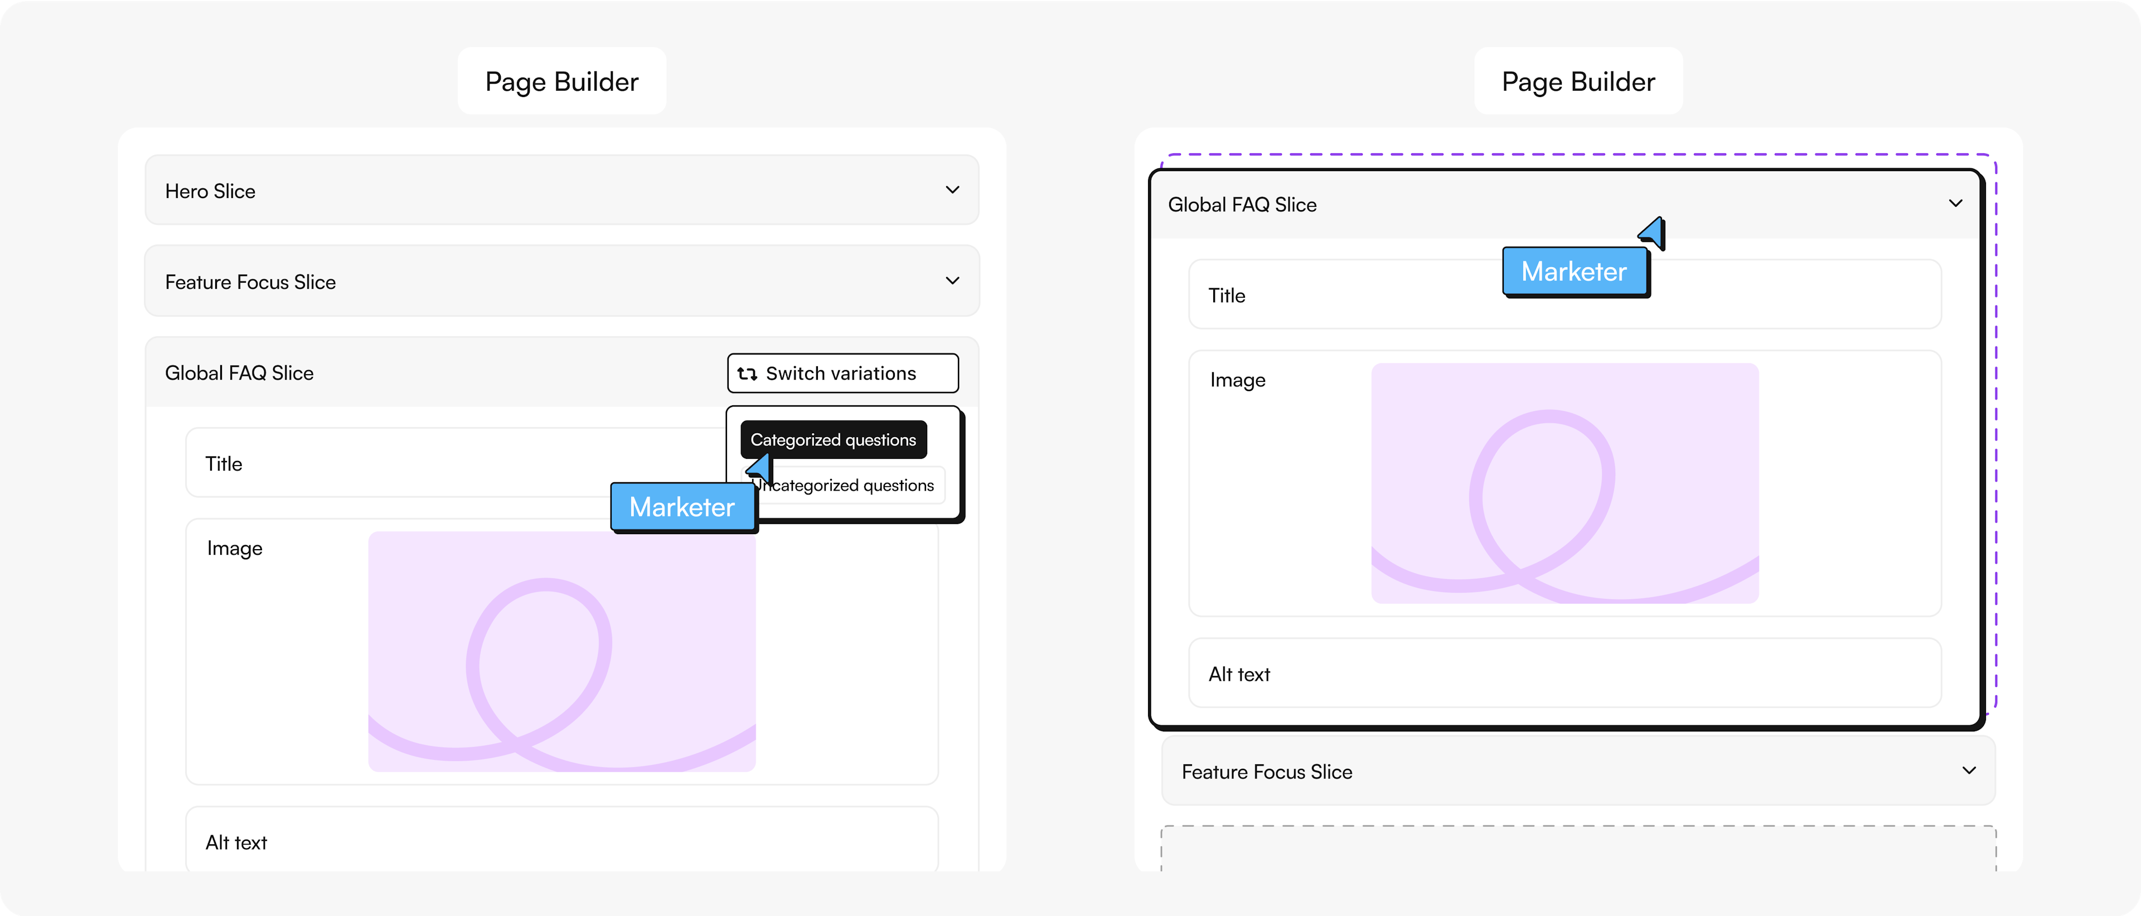Click left Marketer cursor label
This screenshot has height=916, width=2141.
(x=682, y=507)
